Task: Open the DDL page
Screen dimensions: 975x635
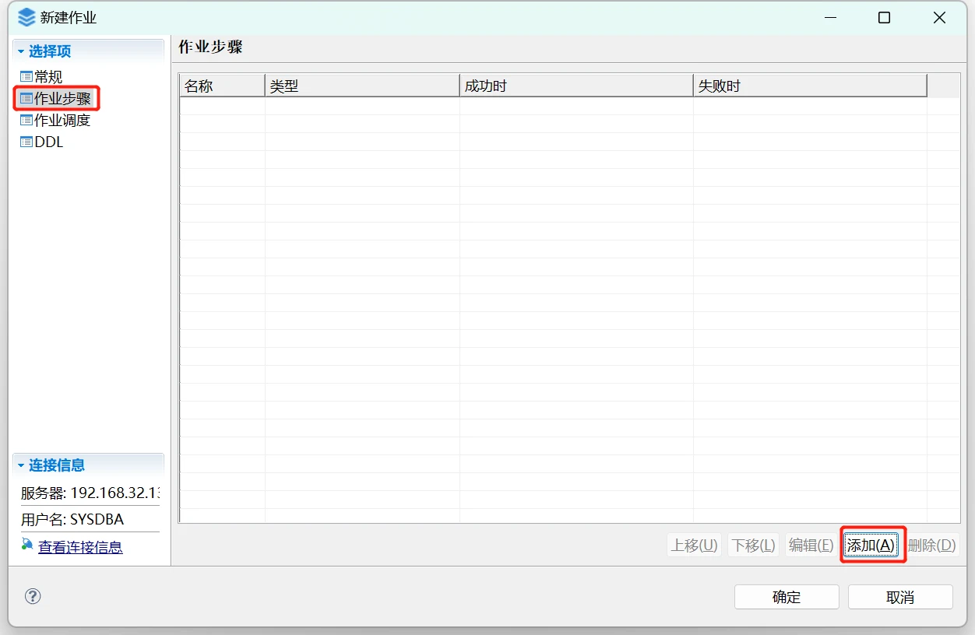Action: (49, 142)
